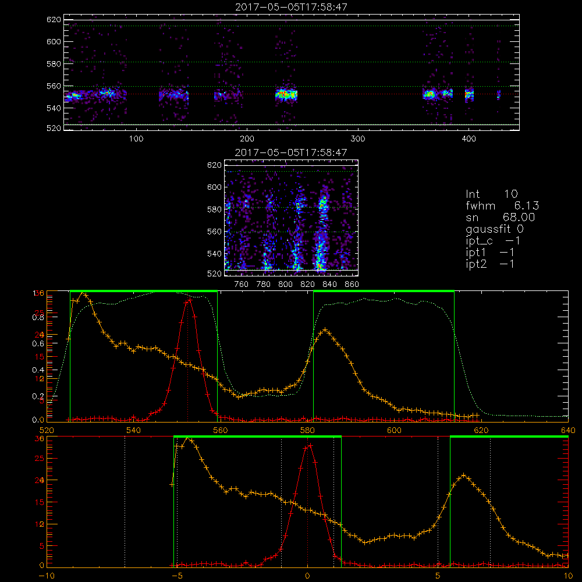This screenshot has width=582, height=582.
Task: Click the timestamp title above the top spectrogram
Action: [291, 7]
